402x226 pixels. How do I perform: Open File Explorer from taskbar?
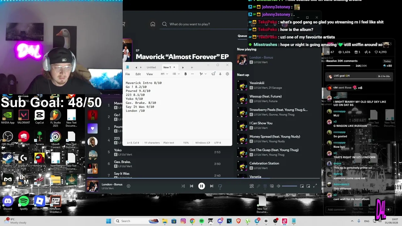[165, 221]
